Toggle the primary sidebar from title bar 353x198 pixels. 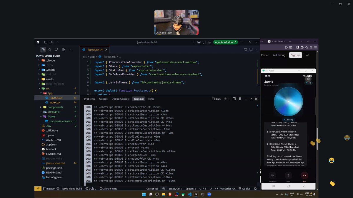click(46, 42)
